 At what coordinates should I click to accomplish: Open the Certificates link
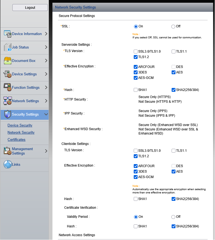pyautogui.click(x=16, y=140)
